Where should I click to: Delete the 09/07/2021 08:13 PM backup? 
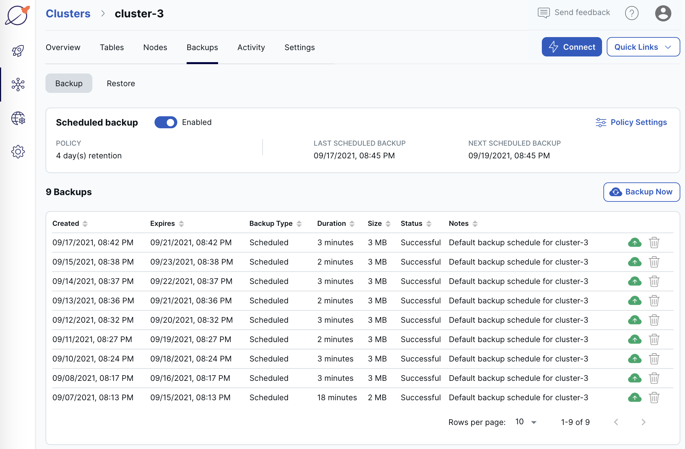pyautogui.click(x=654, y=398)
